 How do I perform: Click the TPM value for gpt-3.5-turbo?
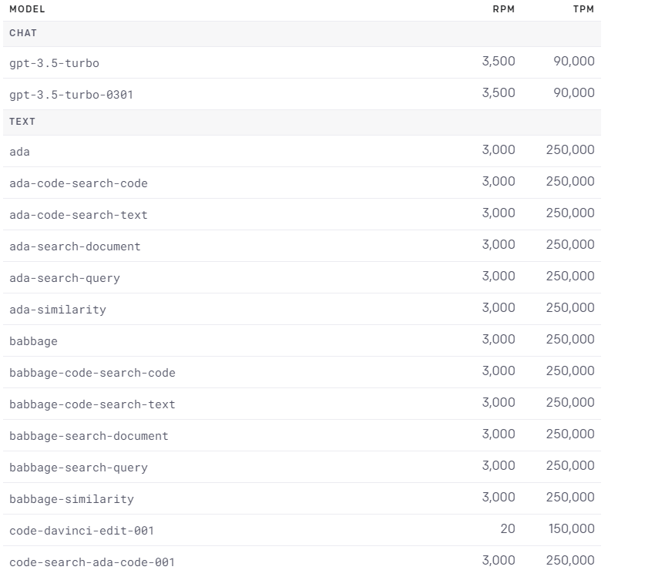(574, 62)
